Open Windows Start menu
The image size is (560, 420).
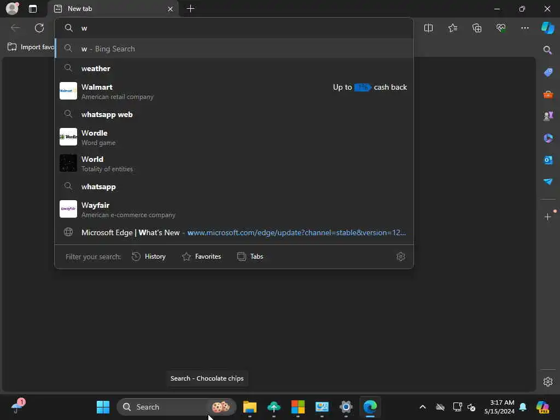[103, 407]
